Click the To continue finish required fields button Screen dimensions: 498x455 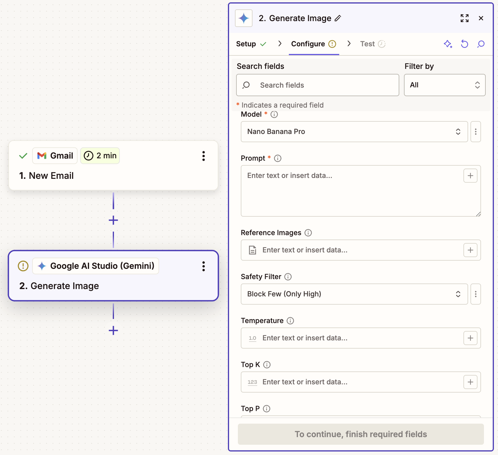(361, 434)
